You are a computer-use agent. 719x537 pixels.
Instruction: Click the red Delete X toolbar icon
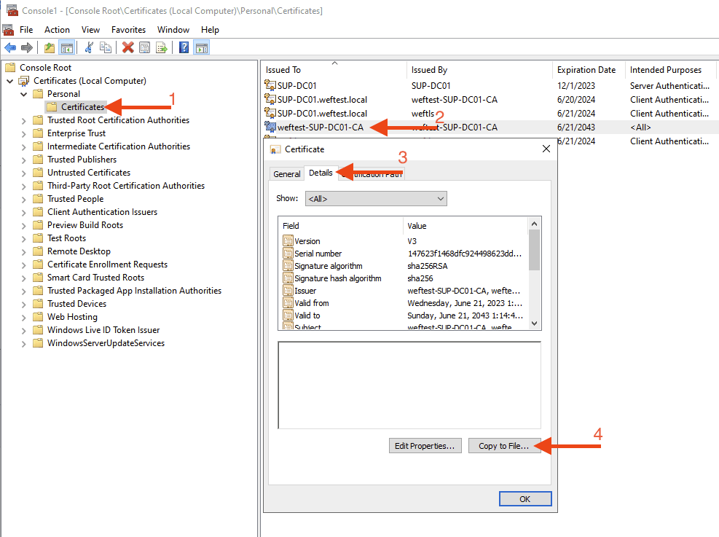[128, 47]
